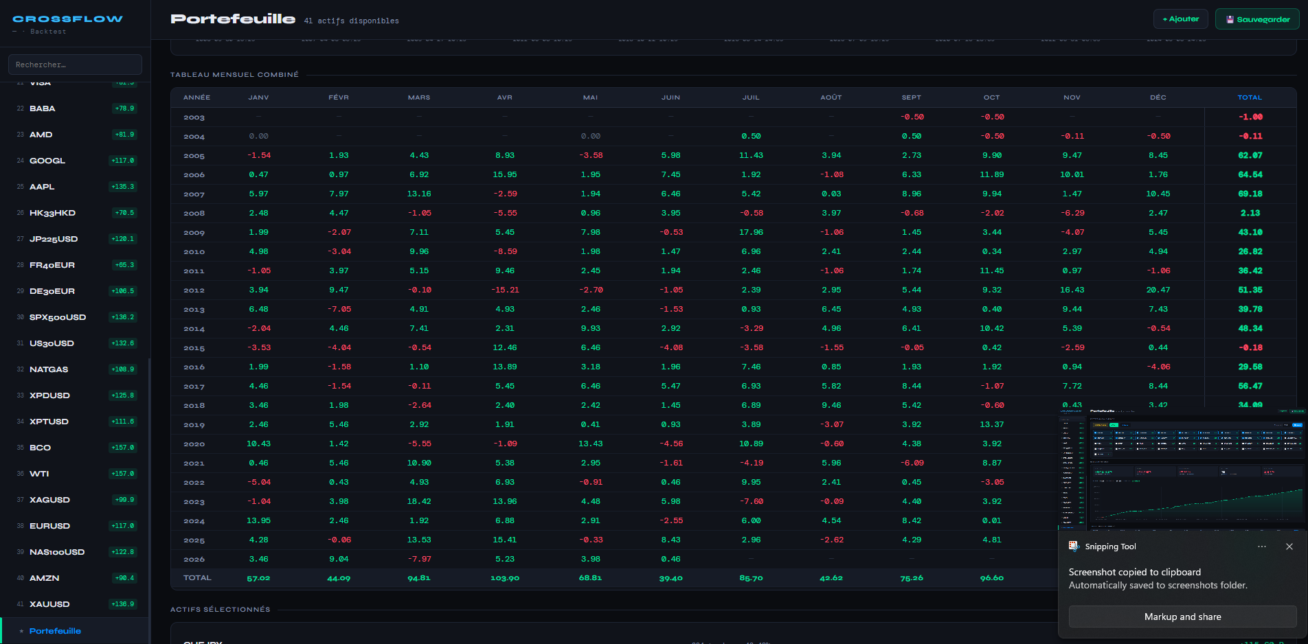Click Markup and share button
The width and height of the screenshot is (1308, 644).
(1182, 617)
